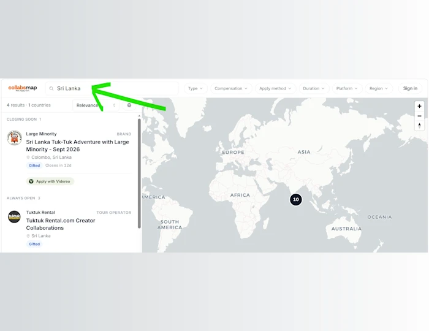Image resolution: width=429 pixels, height=331 pixels.
Task: Click Colombo, Sri Lanka location text
Action: (51, 158)
